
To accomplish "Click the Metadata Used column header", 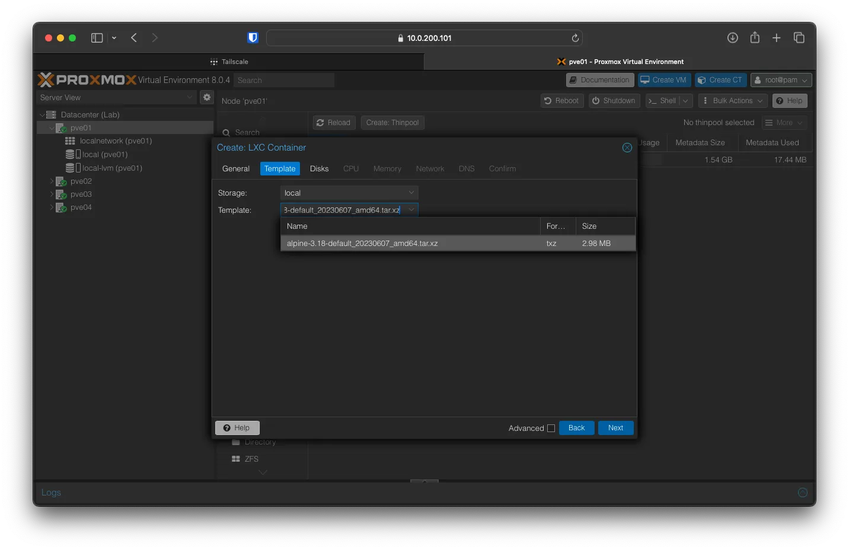I will coord(776,143).
